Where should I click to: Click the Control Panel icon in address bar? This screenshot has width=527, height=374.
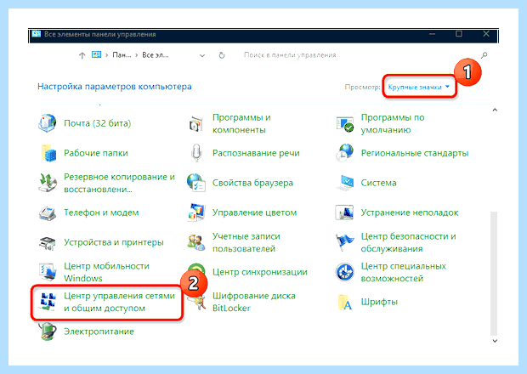(96, 54)
